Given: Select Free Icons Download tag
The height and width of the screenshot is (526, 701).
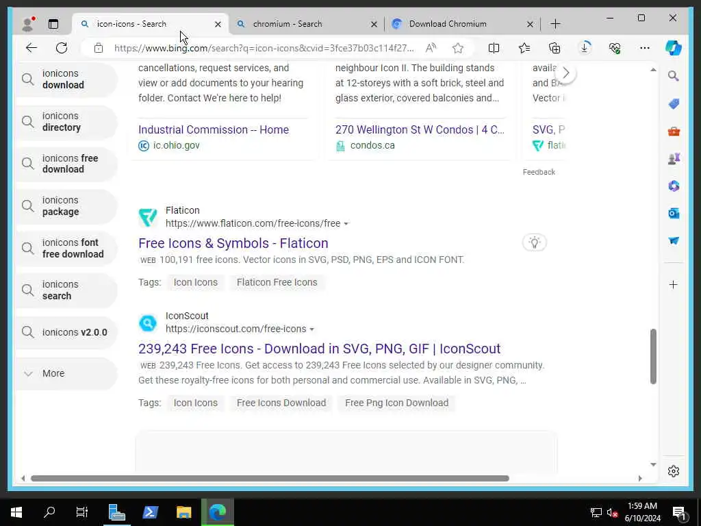Looking at the screenshot, I should click(x=281, y=403).
